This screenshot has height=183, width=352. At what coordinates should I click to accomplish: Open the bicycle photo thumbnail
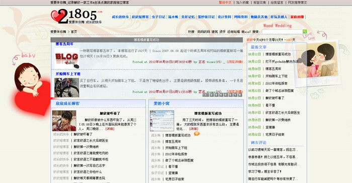(67, 87)
